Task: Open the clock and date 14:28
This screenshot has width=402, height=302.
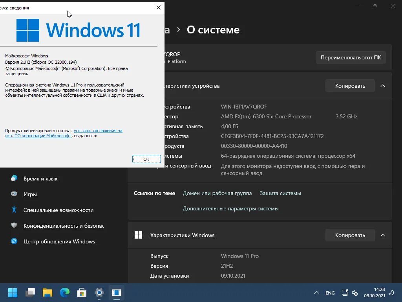Action: pos(374,293)
